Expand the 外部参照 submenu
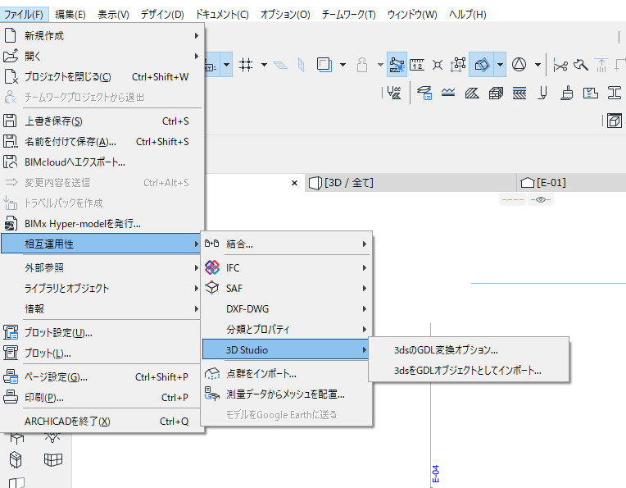This screenshot has height=488, width=626. click(102, 267)
